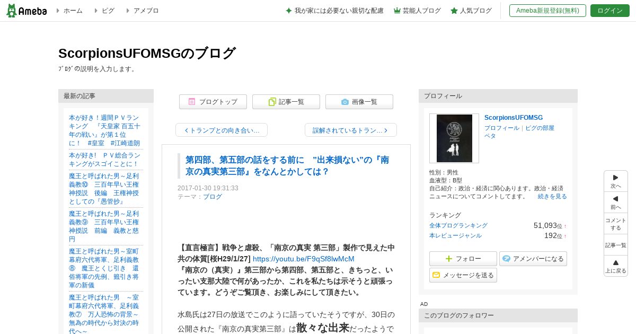Expand the bio with 続きを見る

coord(552,196)
